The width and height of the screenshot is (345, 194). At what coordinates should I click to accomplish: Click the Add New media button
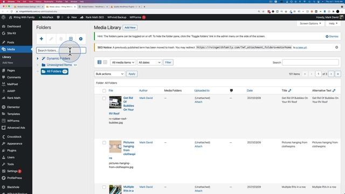pos(130,27)
